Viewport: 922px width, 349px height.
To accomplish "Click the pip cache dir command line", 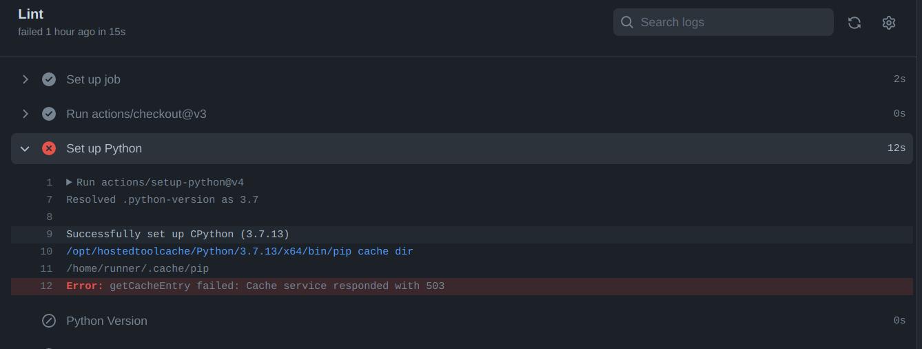I will (x=240, y=252).
